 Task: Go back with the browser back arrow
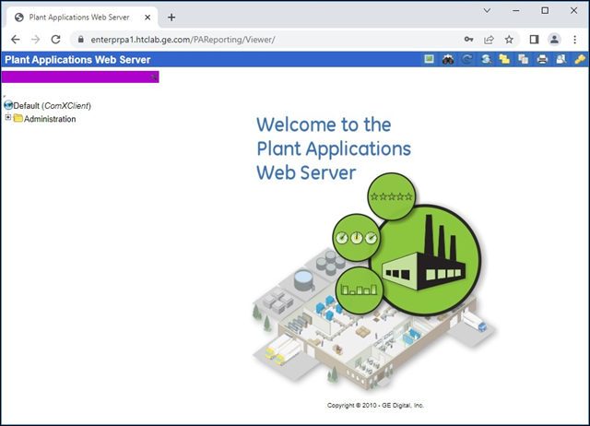[16, 40]
